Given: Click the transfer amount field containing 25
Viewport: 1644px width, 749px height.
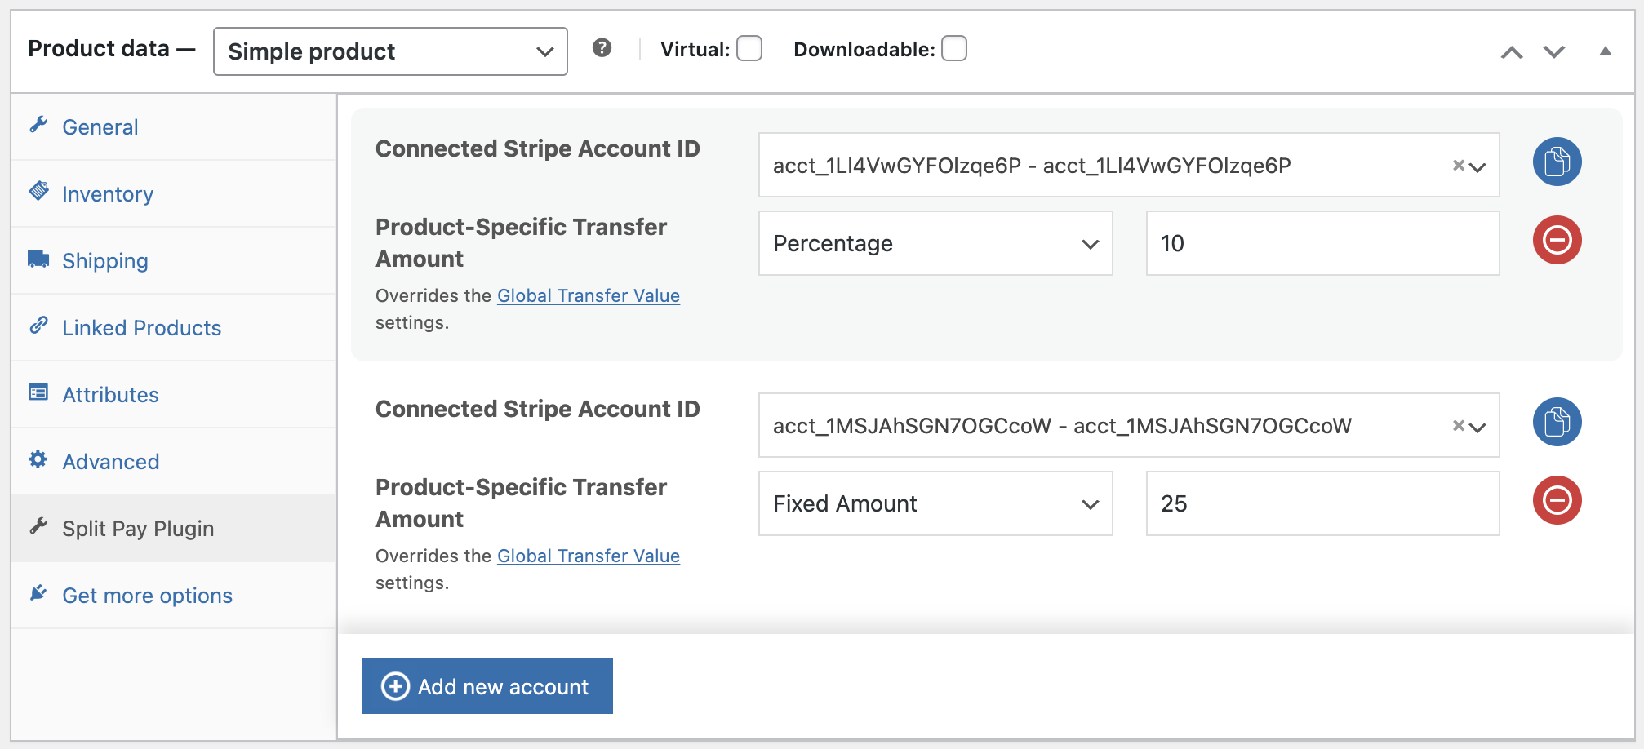Looking at the screenshot, I should (1322, 503).
